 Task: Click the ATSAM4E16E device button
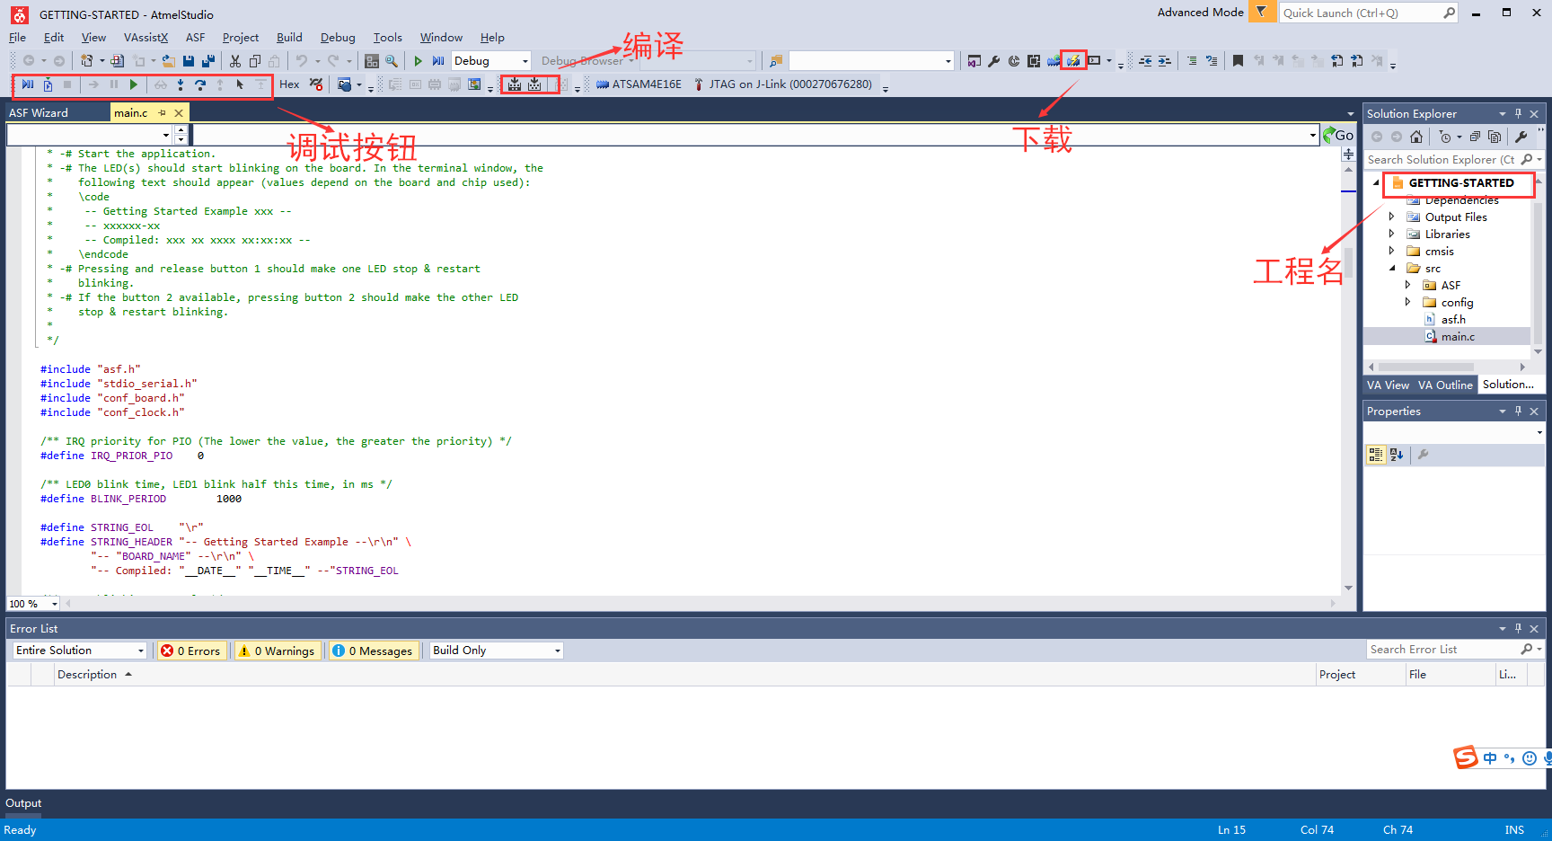[x=639, y=84]
